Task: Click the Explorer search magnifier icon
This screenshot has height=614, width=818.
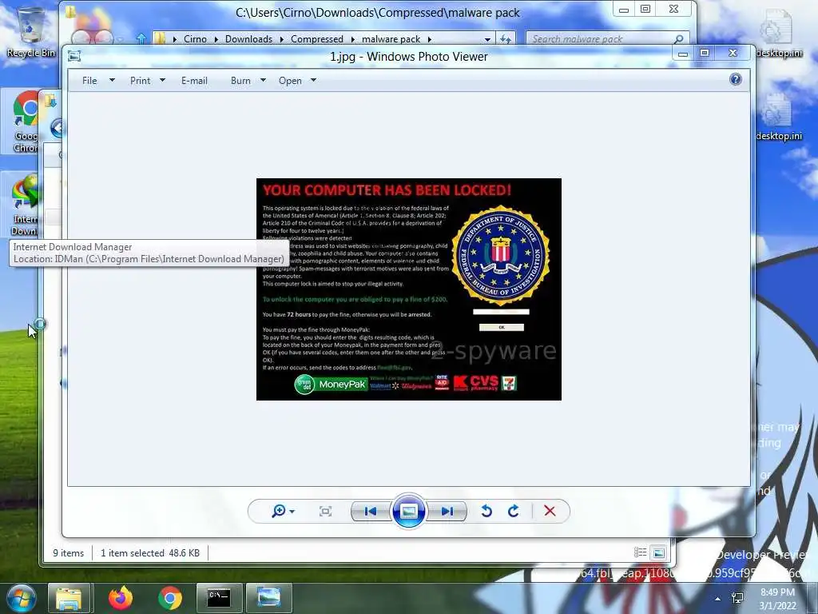Action: [x=678, y=38]
